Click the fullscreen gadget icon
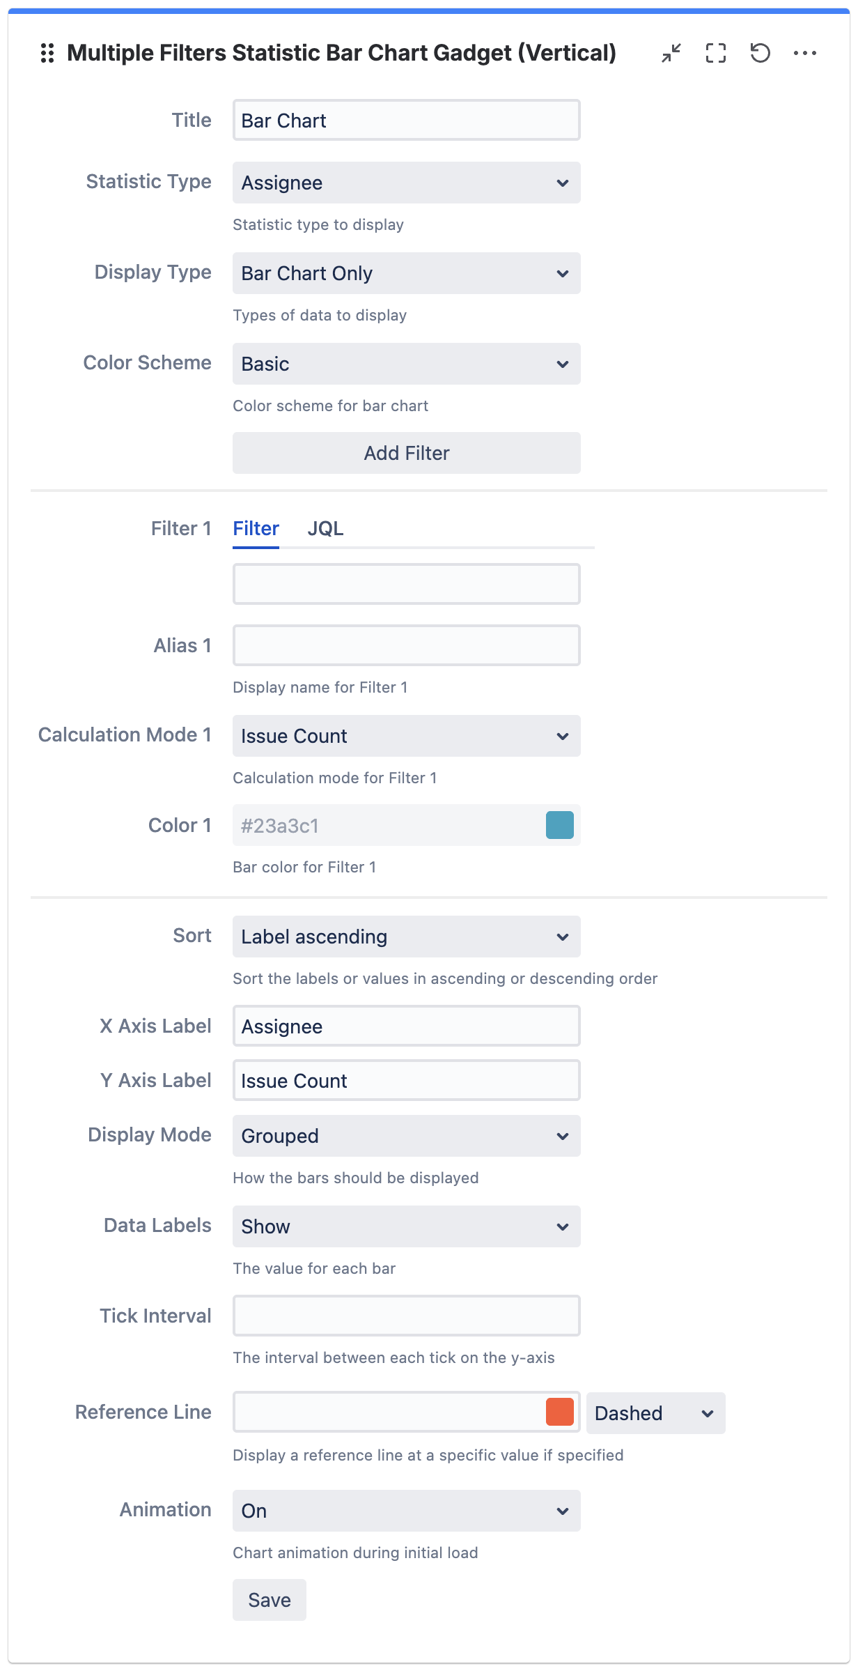Viewport: 858px width, 1671px height. (716, 53)
